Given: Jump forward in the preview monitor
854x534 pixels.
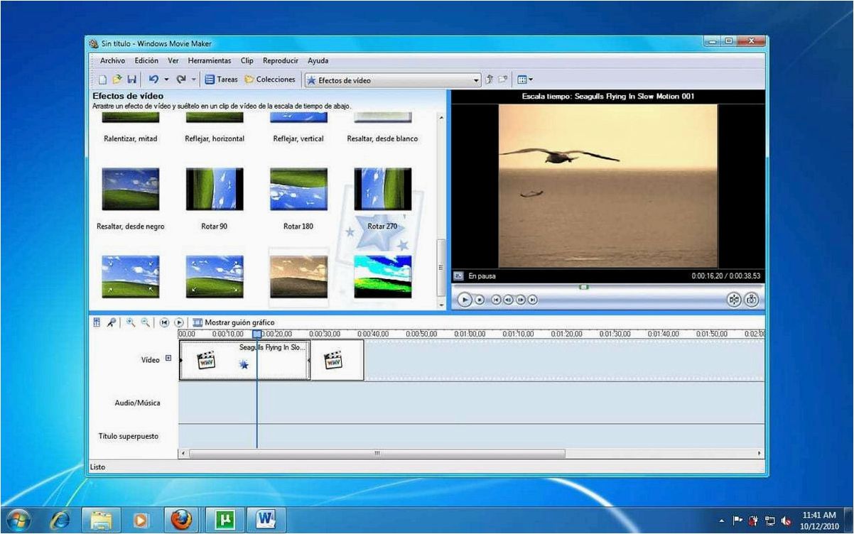Looking at the screenshot, I should (533, 300).
